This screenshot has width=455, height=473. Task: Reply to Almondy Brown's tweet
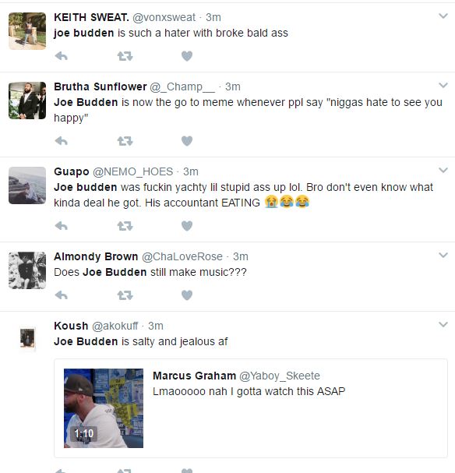point(62,295)
